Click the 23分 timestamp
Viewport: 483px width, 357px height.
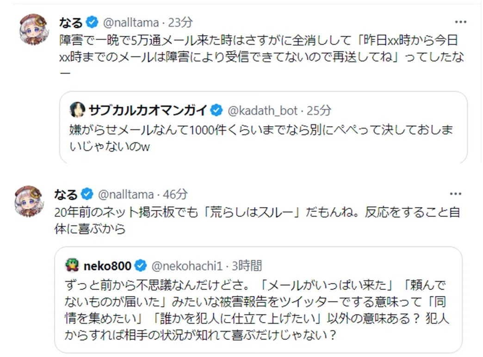coord(180,23)
